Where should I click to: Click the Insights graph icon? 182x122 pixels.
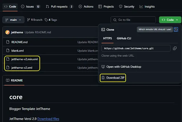[x=141, y=7]
